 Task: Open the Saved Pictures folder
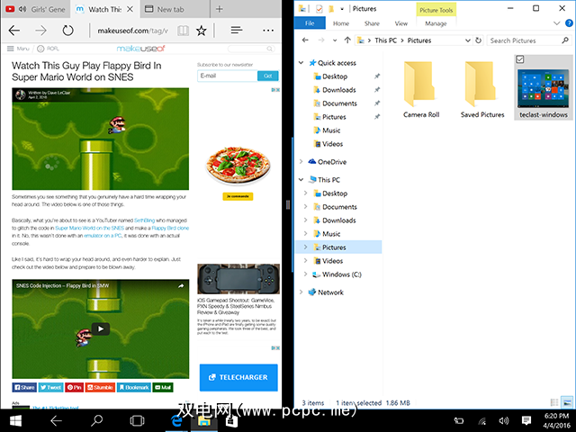tap(482, 89)
